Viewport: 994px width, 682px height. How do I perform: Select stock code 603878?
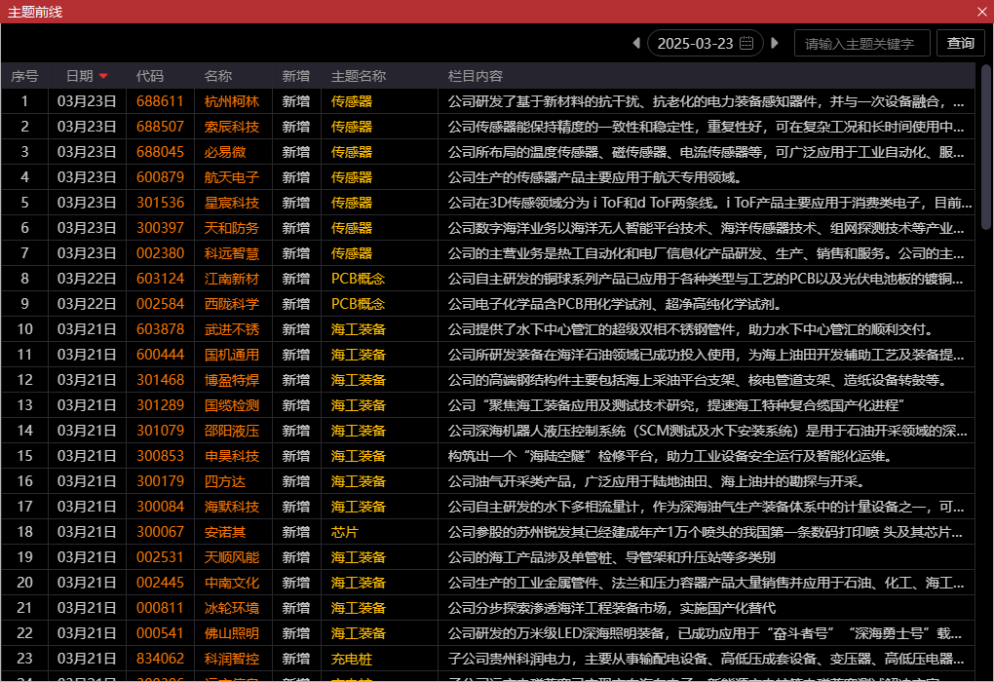[x=160, y=329]
